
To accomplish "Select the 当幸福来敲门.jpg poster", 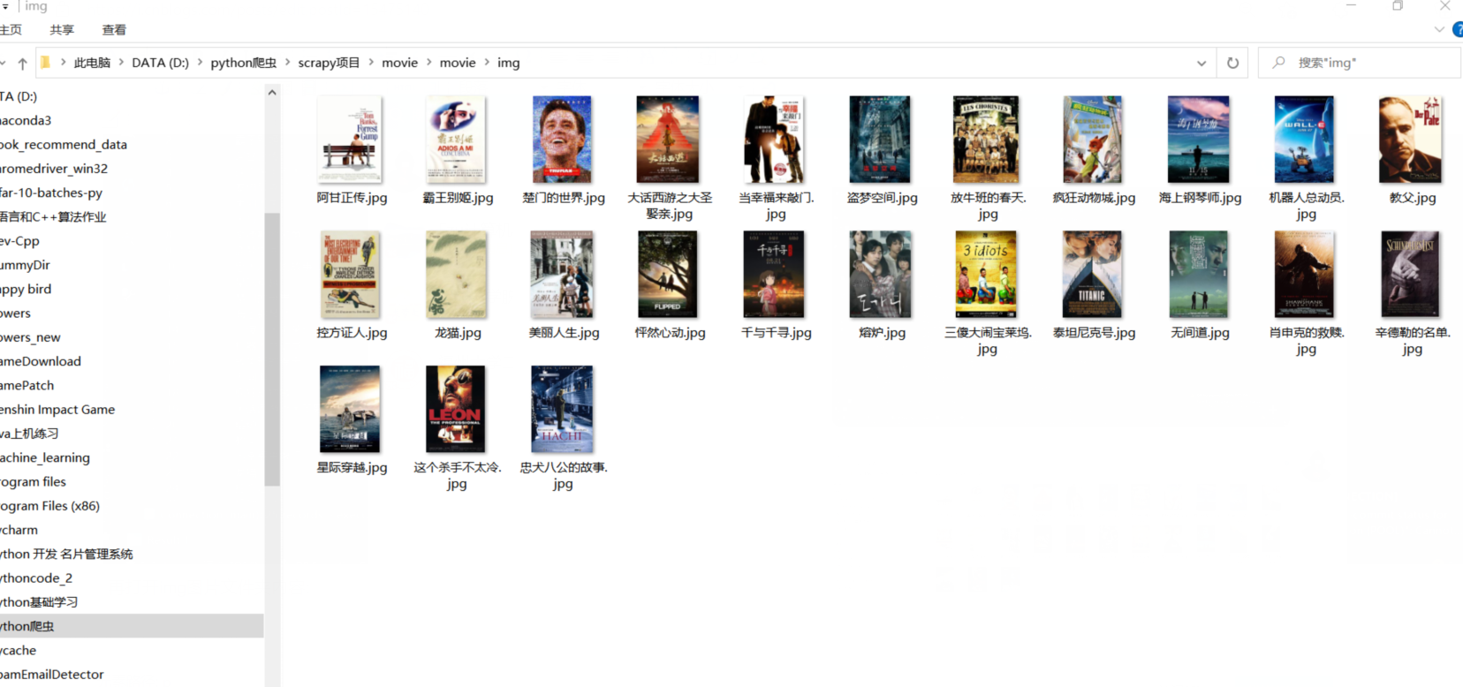I will pos(774,140).
